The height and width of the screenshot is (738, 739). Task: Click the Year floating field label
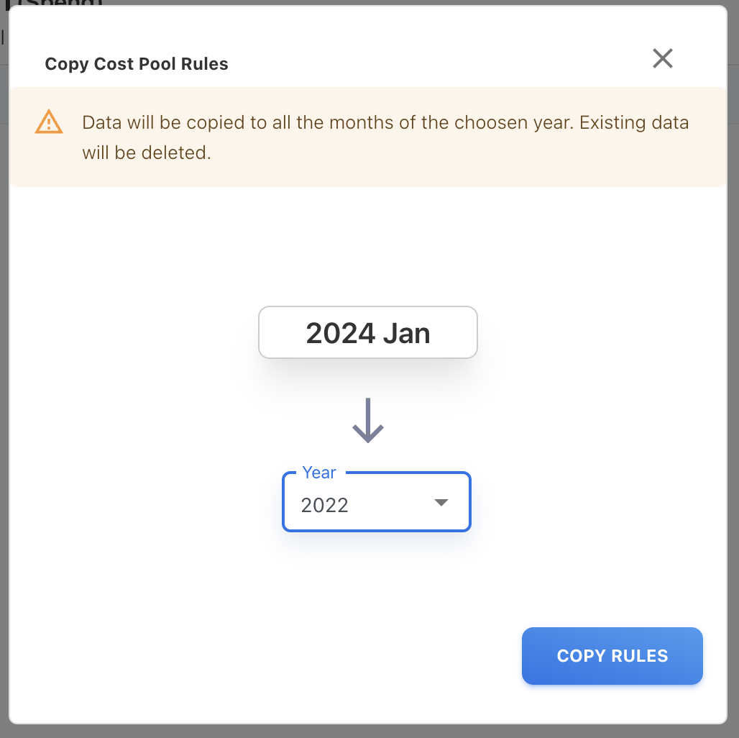click(x=319, y=473)
